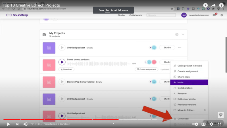Skip to next video
Viewport: 227px width, 128px height.
[18, 124]
